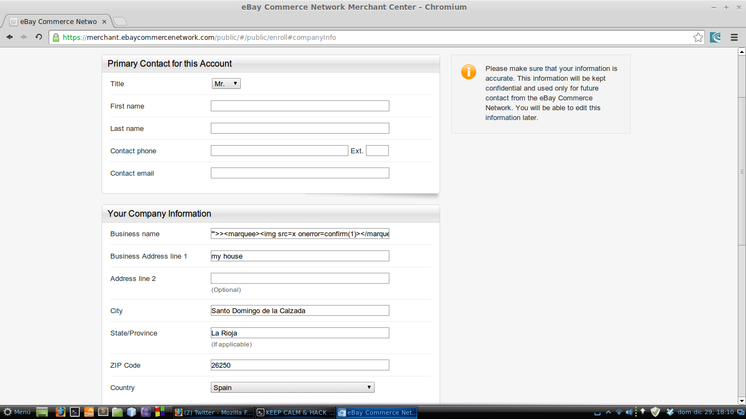Click the shield with green check tray icon
This screenshot has height=419, width=746.
pyautogui.click(x=655, y=412)
